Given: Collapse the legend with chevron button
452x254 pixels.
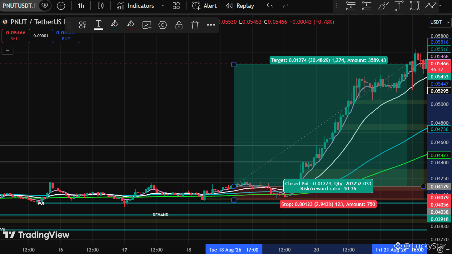Looking at the screenshot, I should click(7, 50).
